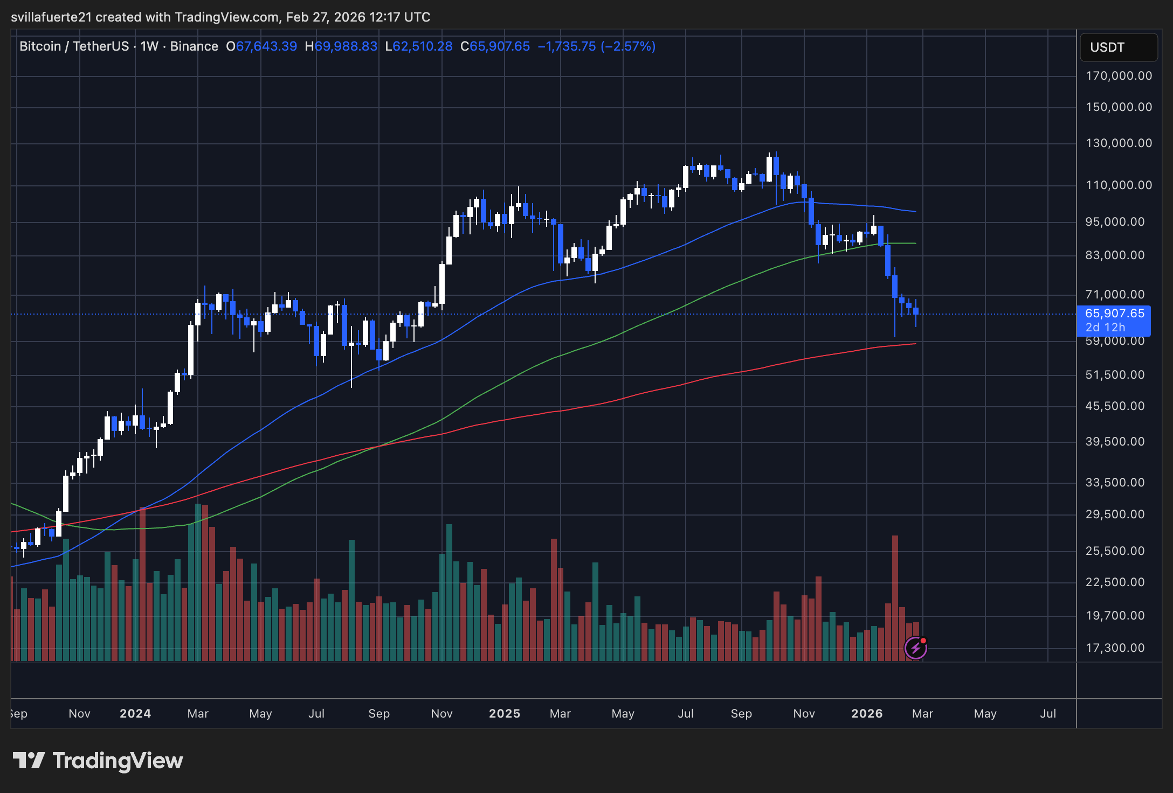Select the red moving average line end
This screenshot has height=793, width=1173.
(x=915, y=344)
